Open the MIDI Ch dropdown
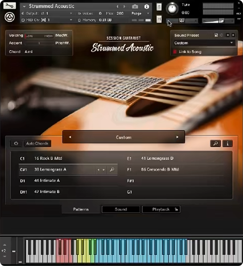The image size is (243, 266). [71, 20]
